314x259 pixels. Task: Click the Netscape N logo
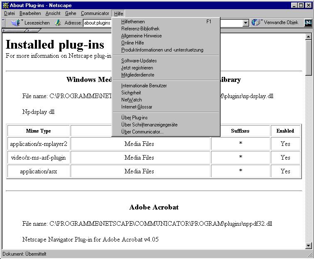tap(308, 22)
